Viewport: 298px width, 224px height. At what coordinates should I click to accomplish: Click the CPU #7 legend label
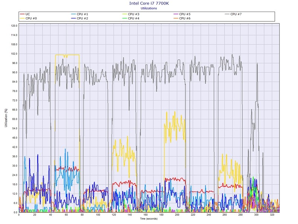tap(236, 14)
